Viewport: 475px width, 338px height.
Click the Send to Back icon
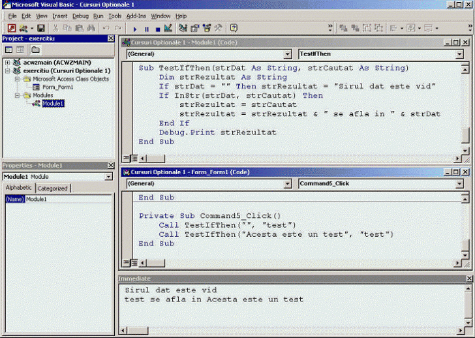(x=355, y=28)
